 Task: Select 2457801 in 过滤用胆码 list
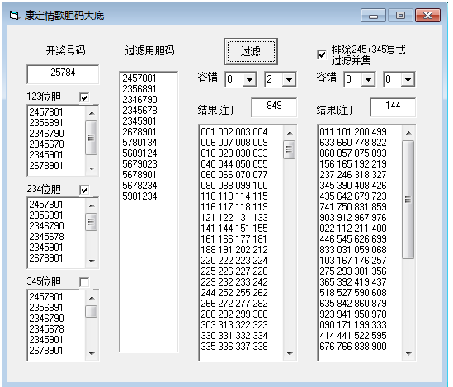point(139,78)
